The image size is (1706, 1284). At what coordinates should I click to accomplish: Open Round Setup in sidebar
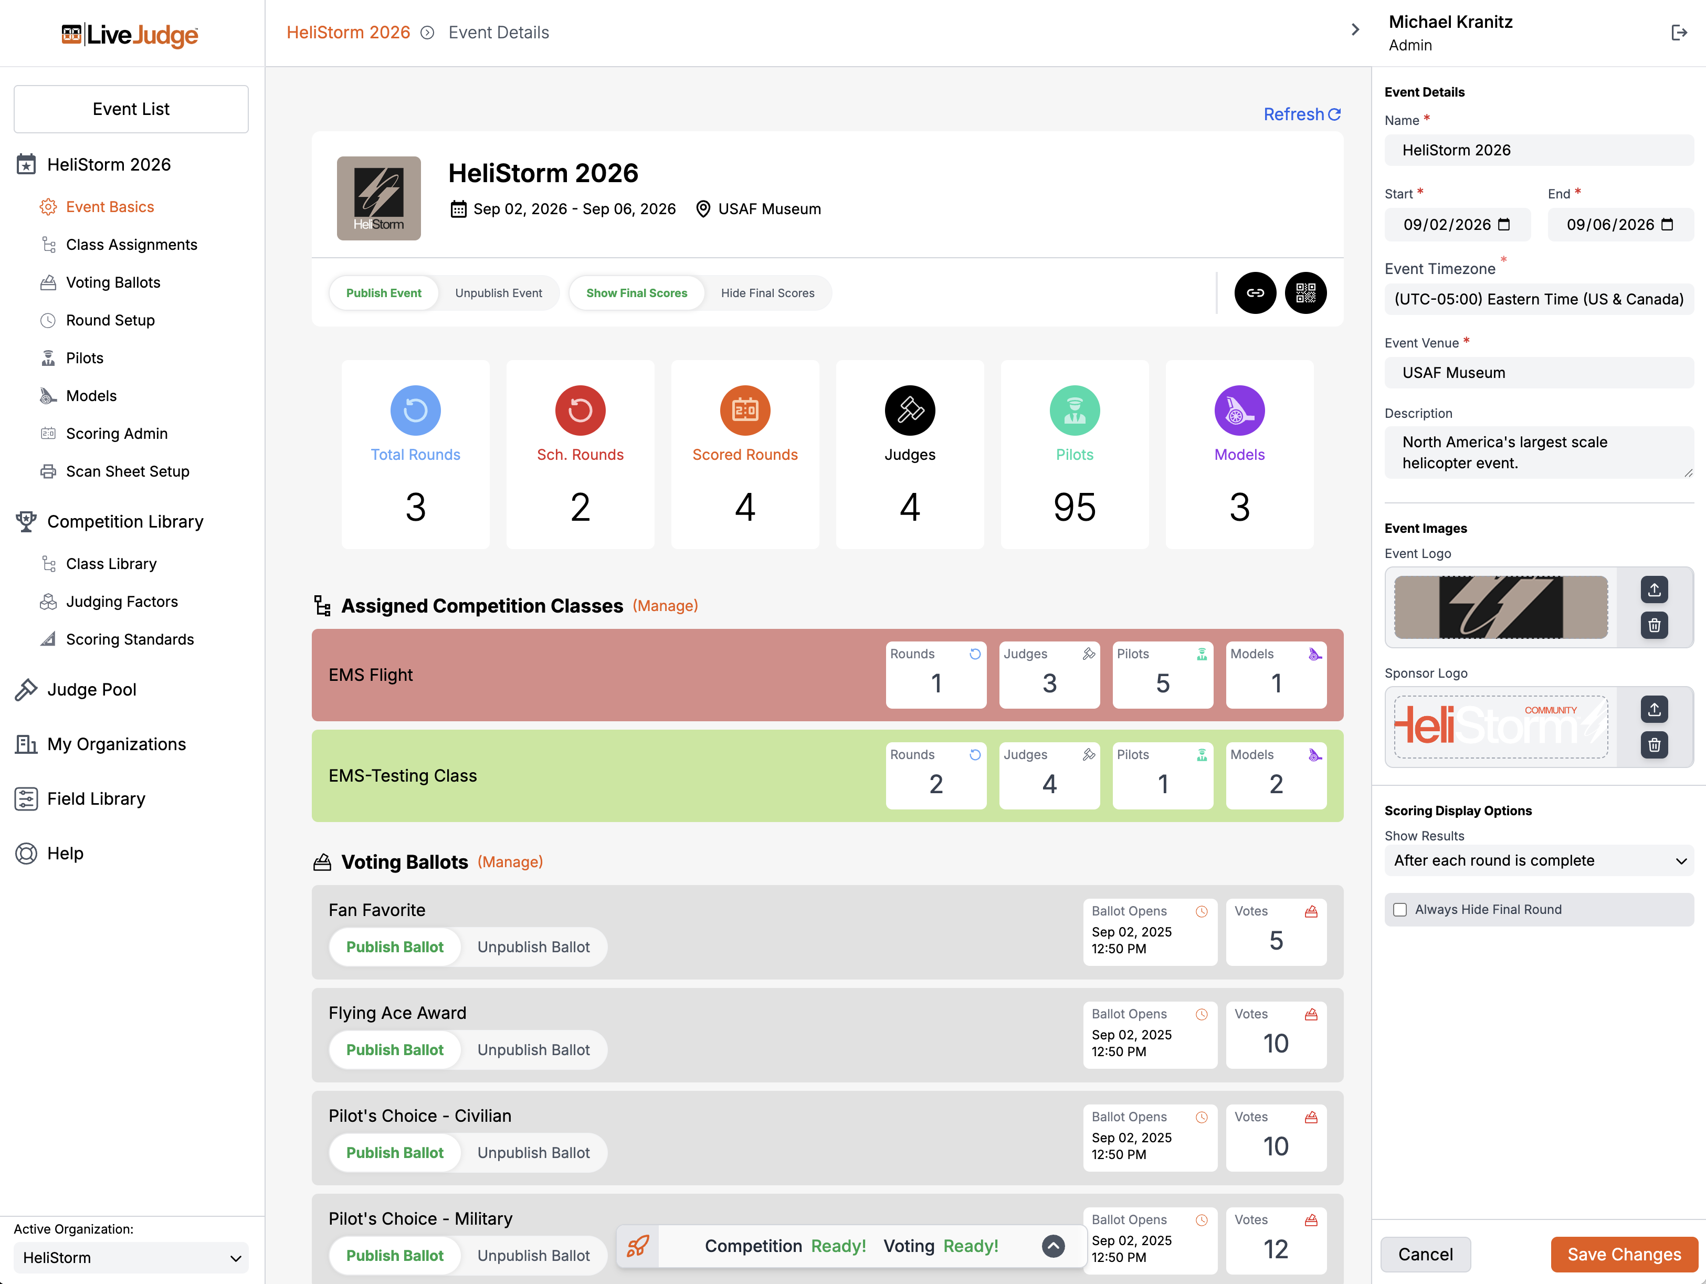110,320
